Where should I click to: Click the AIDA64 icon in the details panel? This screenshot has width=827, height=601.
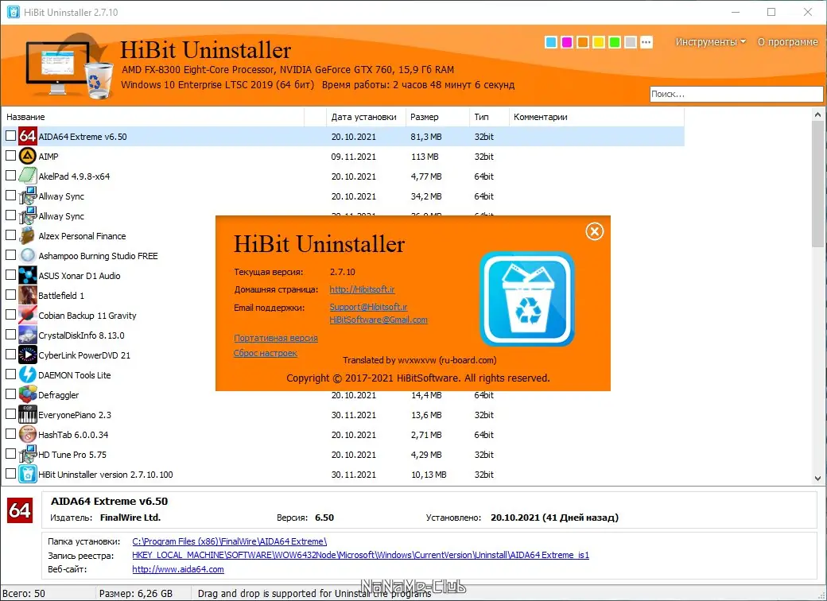20,510
